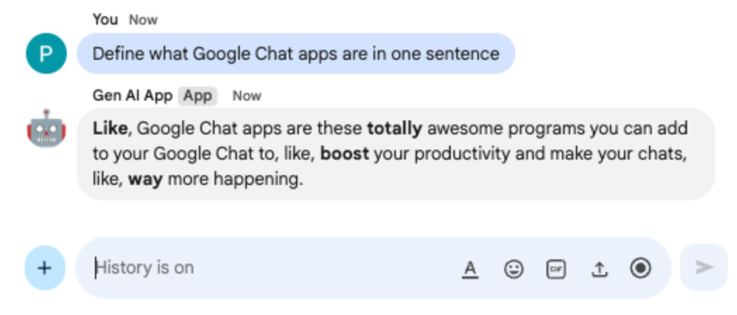Click the robot avatar of Gen AI App
The width and height of the screenshot is (737, 315).
46,129
